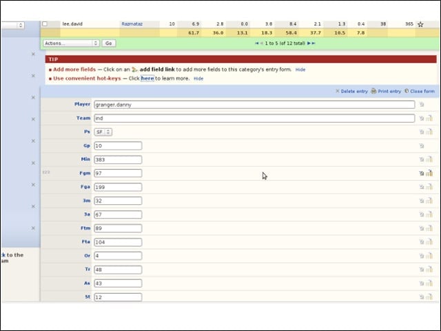The image size is (441, 331).
Task: Click the add field icon in Ps row
Action: tap(429, 132)
